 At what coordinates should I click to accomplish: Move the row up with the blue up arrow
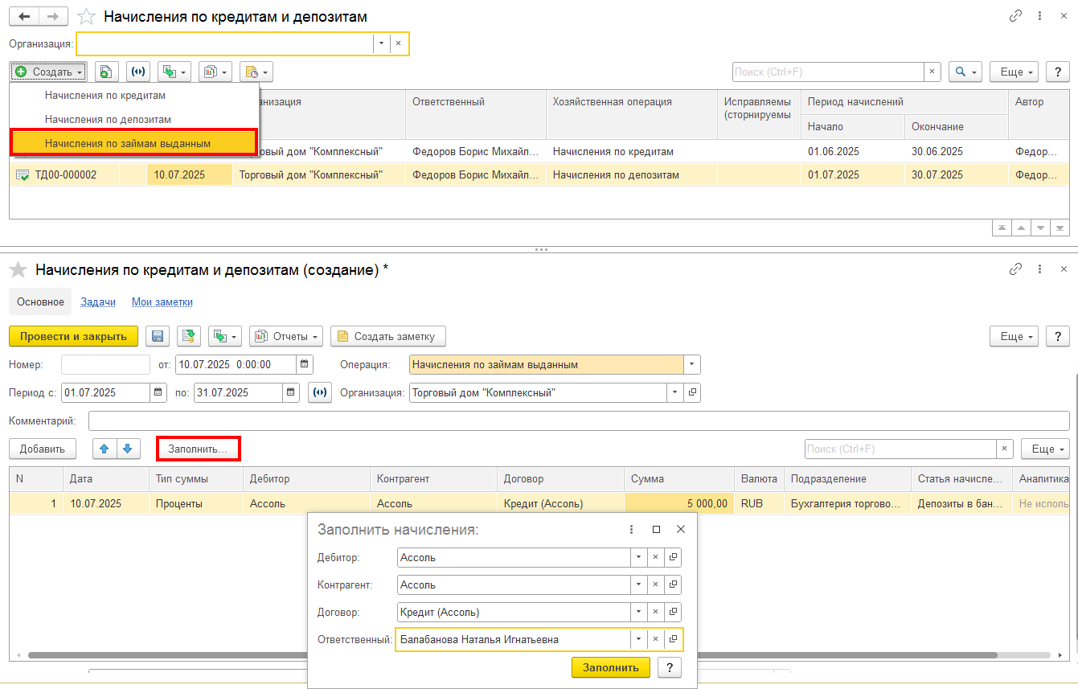click(x=105, y=449)
